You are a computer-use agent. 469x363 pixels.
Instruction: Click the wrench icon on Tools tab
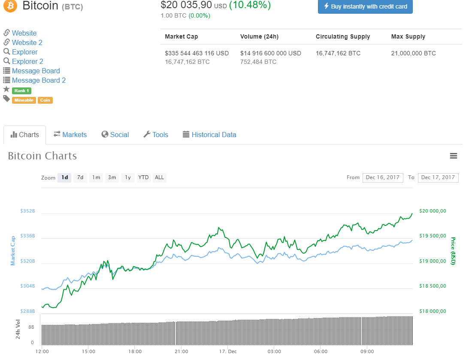(x=146, y=135)
